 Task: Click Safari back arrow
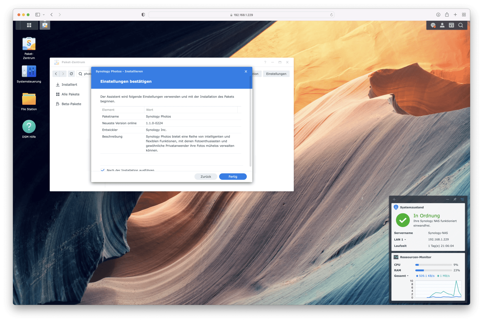pyautogui.click(x=52, y=15)
